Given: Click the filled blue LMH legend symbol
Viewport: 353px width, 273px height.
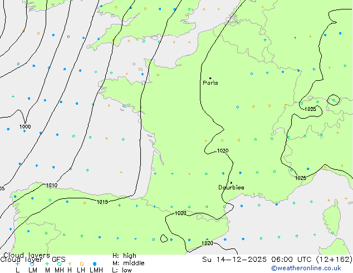Looking at the screenshot, I should coord(95,264).
